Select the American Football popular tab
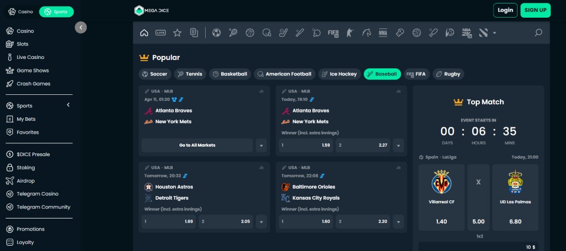 [x=284, y=74]
